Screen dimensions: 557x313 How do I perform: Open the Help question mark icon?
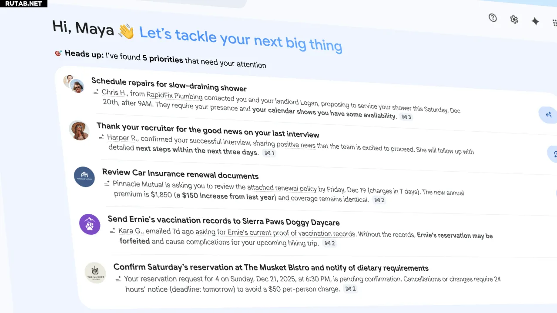click(x=493, y=18)
